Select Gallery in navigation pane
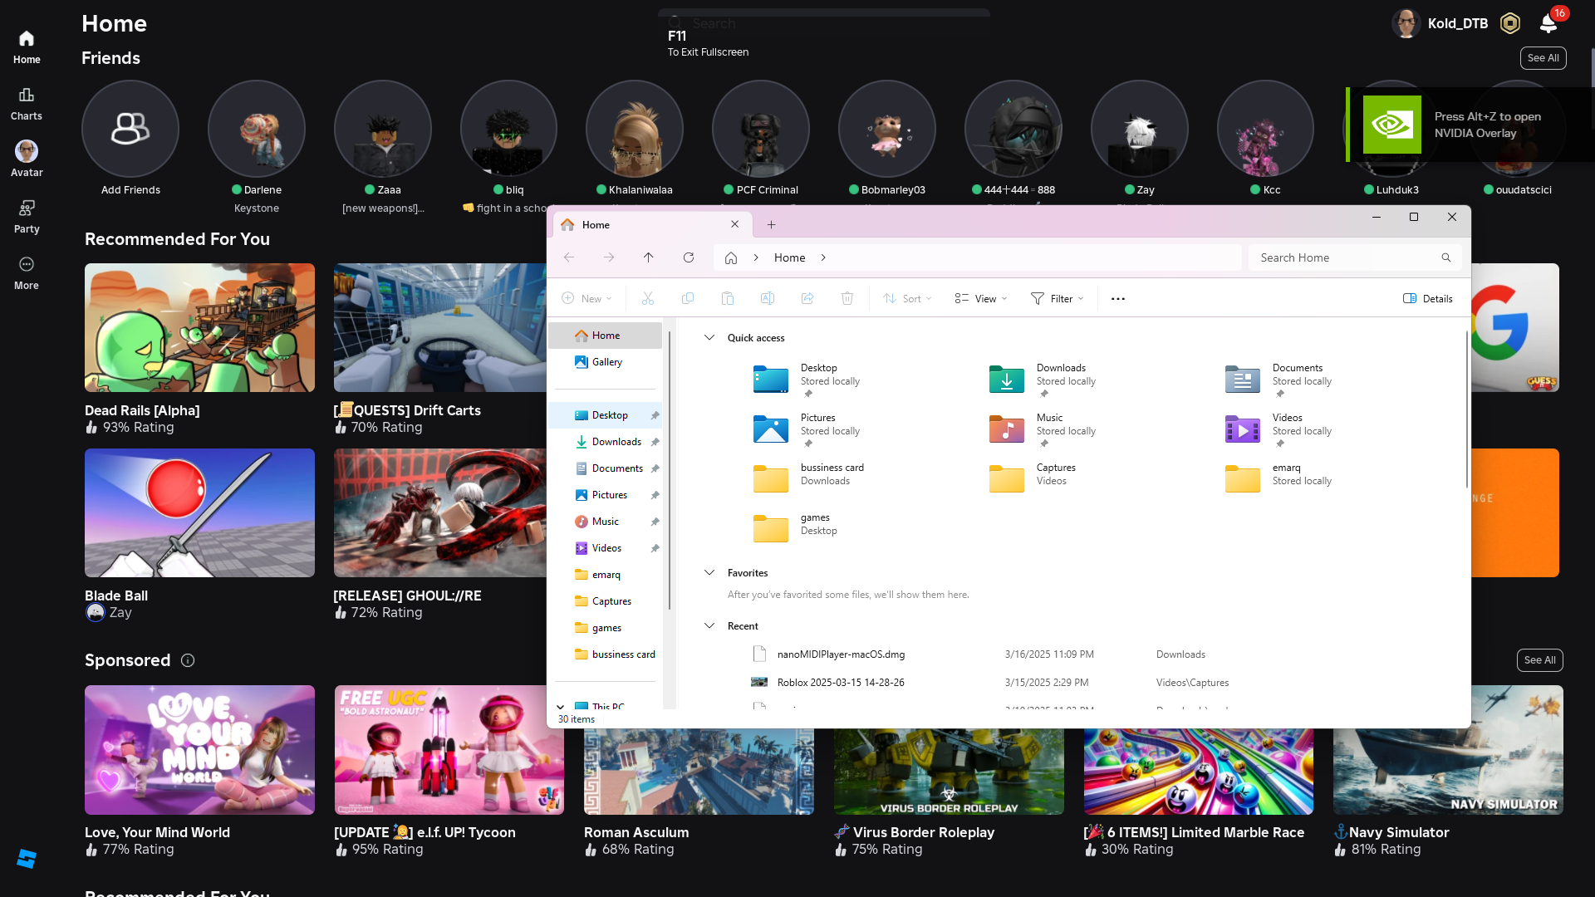Screen dimensions: 1595x897 pyautogui.click(x=606, y=362)
